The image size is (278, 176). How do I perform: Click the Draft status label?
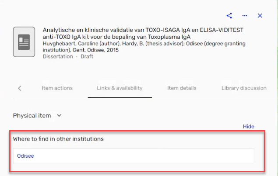click(87, 56)
